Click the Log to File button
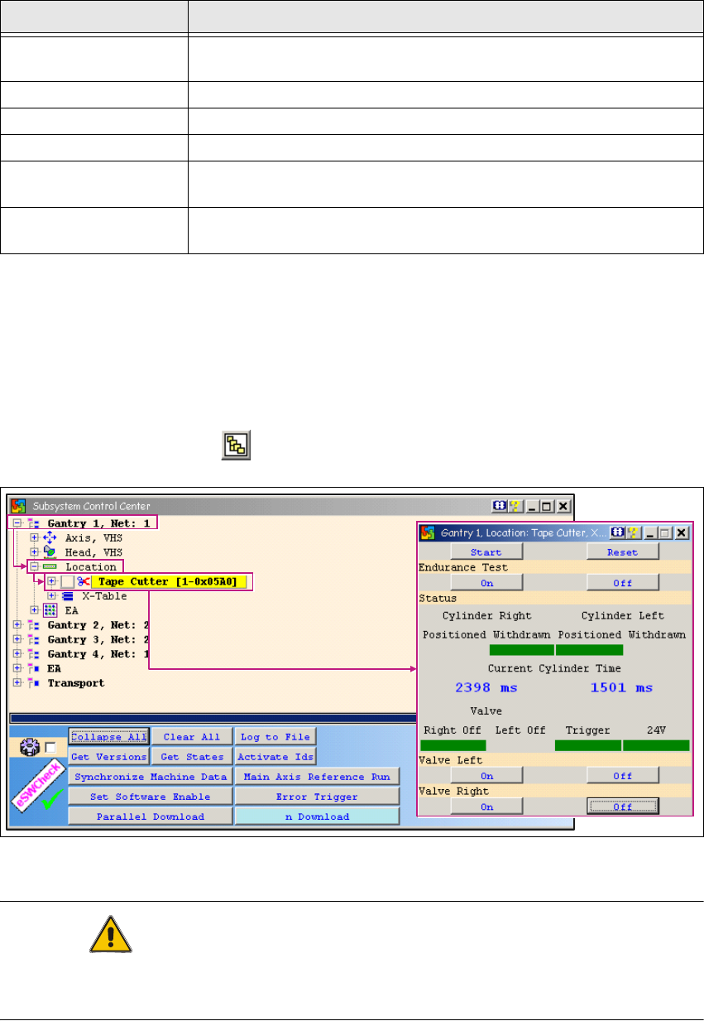The image size is (704, 1021). point(275,736)
